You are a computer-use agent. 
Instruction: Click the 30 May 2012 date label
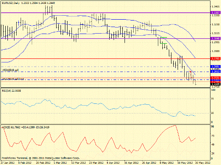[x=203, y=162]
